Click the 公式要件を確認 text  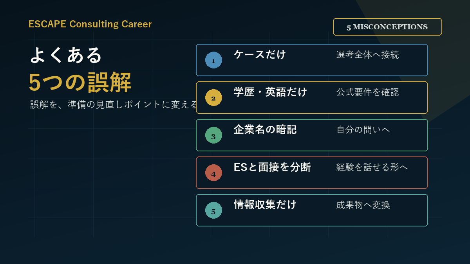367,92
